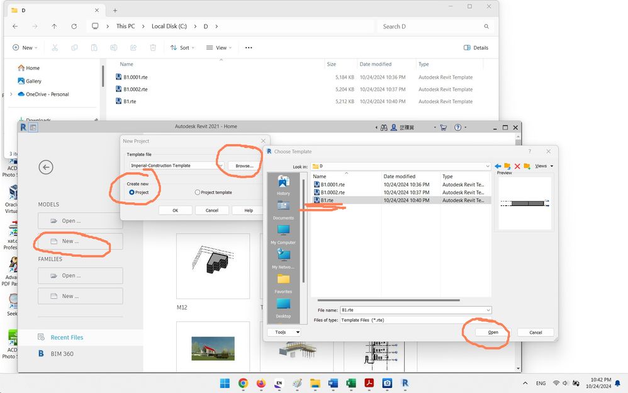Click the refresh icon in File Explorer
Viewport: 628px width, 393px height.
pyautogui.click(x=74, y=26)
